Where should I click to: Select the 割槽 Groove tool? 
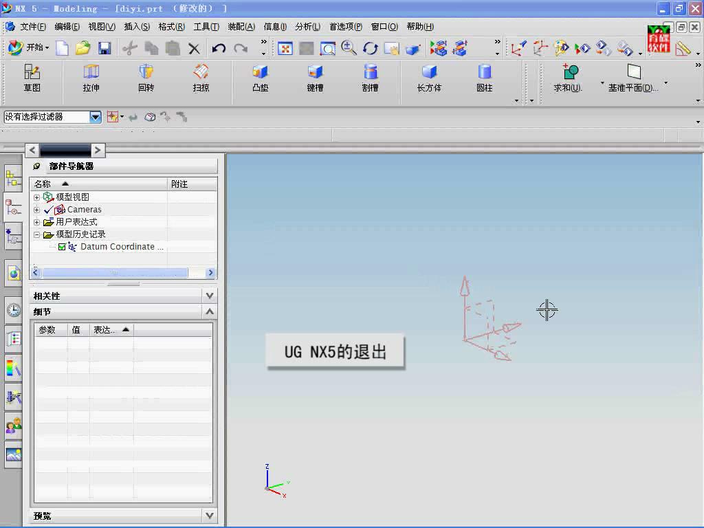[x=370, y=78]
